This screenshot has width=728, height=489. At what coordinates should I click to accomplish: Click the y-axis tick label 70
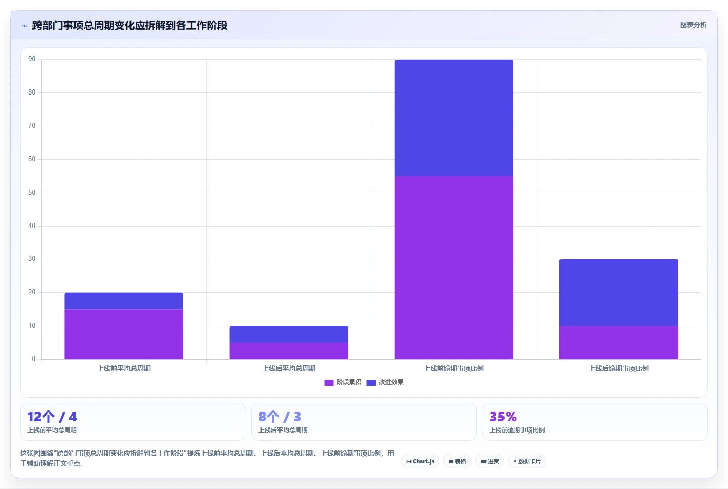[x=32, y=126]
